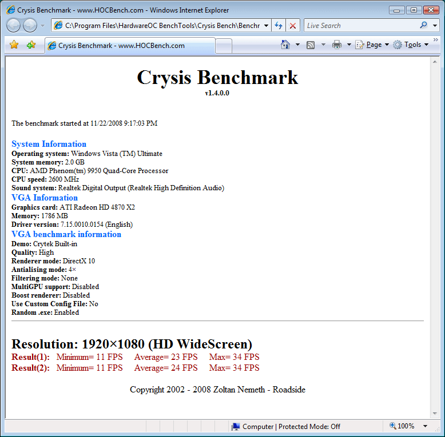The width and height of the screenshot is (445, 437).
Task: Click the Computer zone status icon
Action: (x=235, y=427)
